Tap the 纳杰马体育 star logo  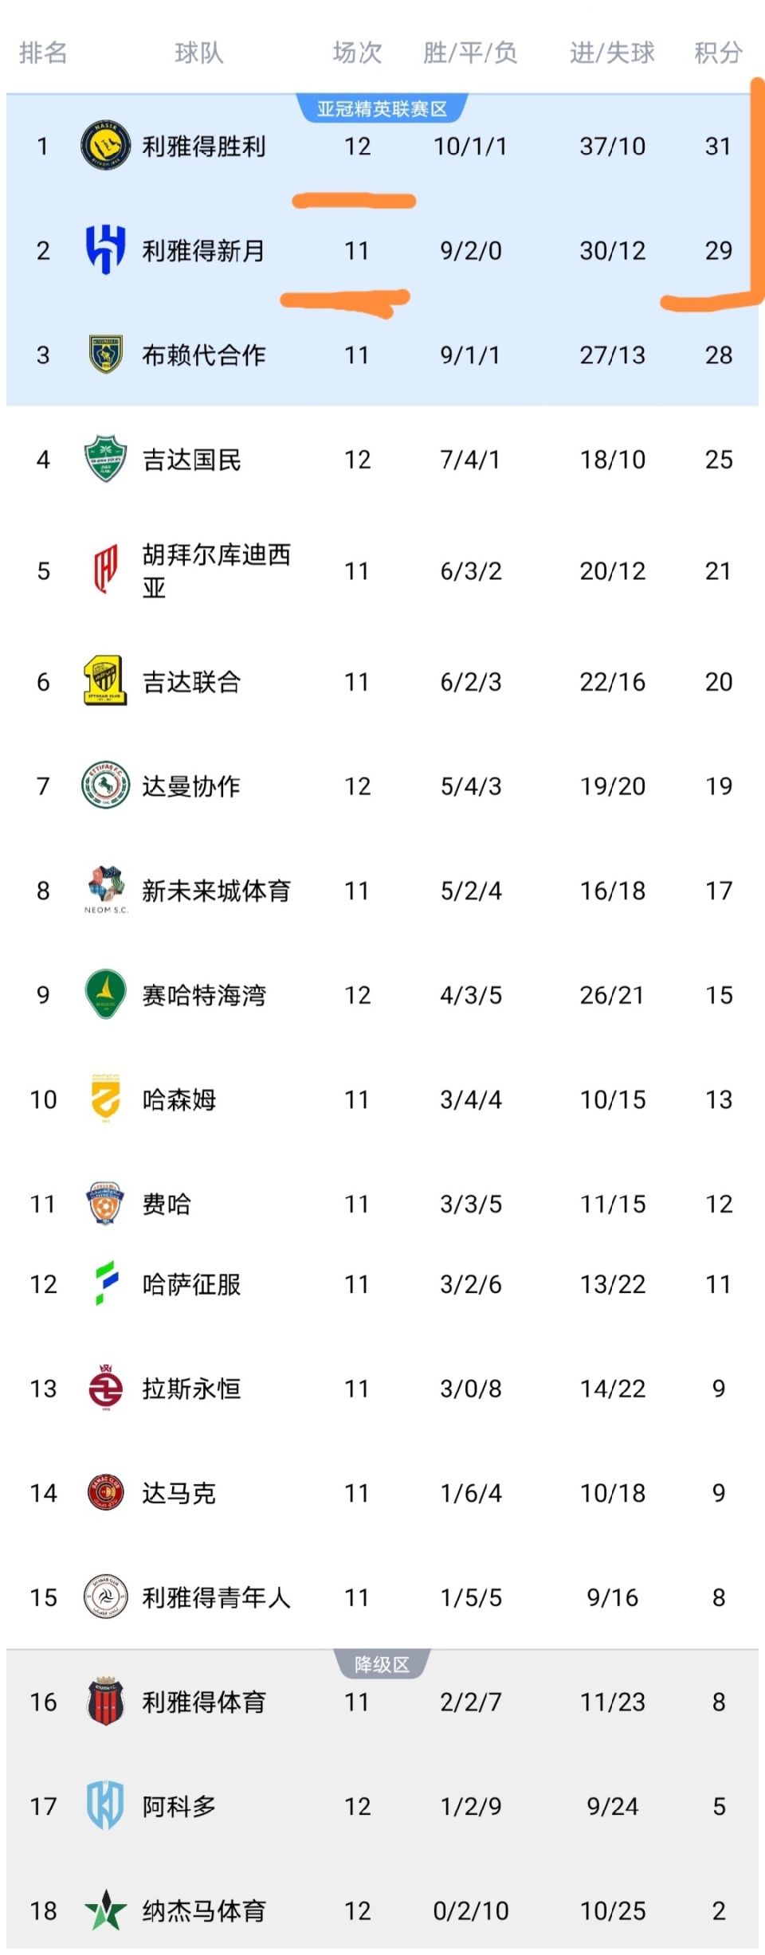click(105, 1910)
